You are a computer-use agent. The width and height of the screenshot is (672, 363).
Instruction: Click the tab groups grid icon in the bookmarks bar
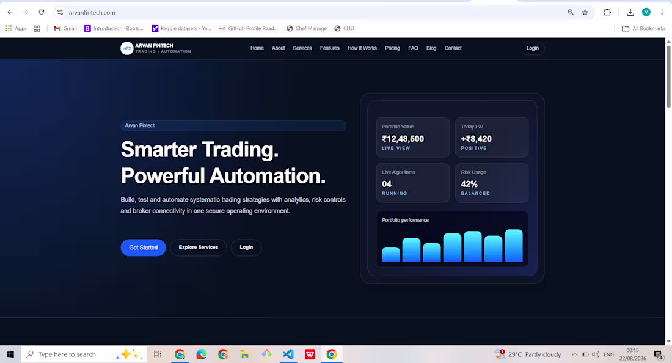click(37, 28)
